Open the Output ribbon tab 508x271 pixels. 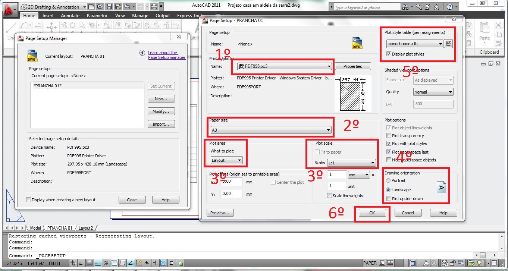coord(163,15)
